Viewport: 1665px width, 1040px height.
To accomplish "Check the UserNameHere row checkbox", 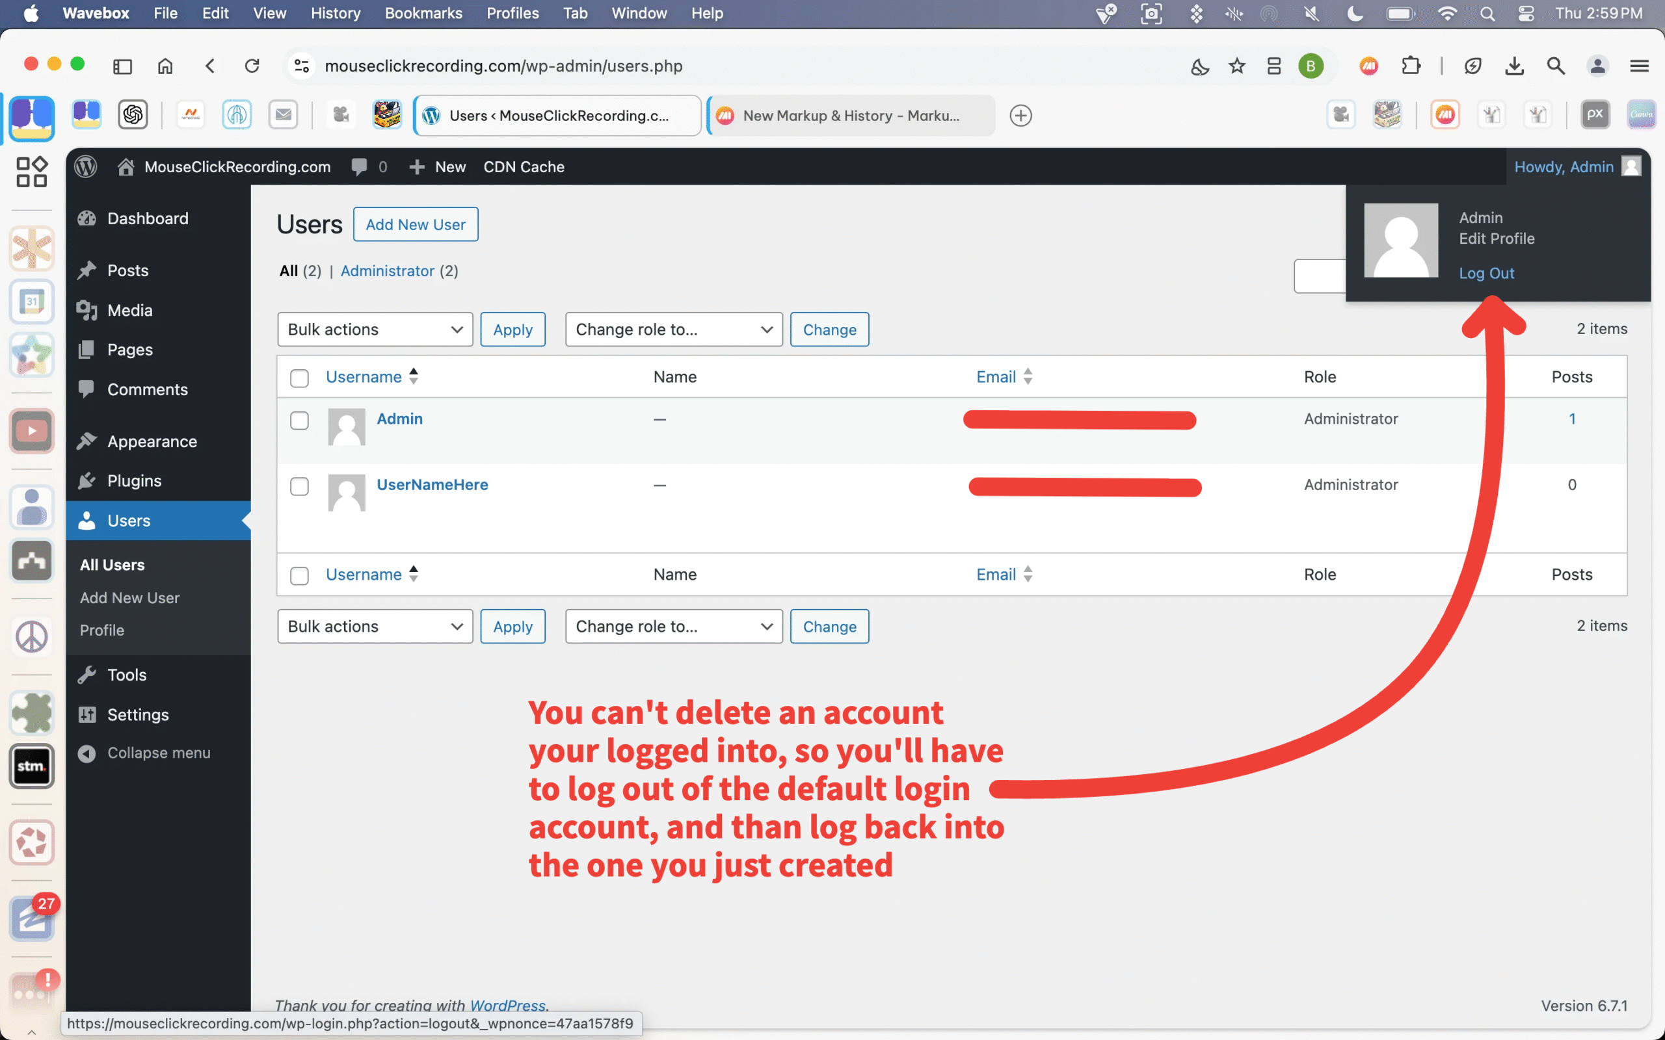I will 299,486.
